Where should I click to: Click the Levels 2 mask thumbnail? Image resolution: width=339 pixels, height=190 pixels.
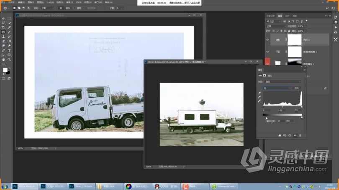point(294,40)
